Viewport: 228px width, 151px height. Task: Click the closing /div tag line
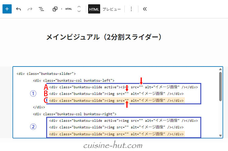coord(39,107)
